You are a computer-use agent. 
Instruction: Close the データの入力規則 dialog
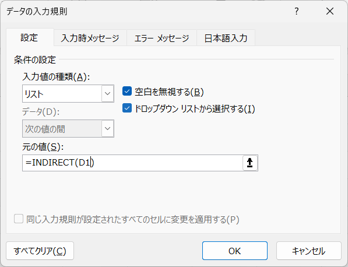pos(330,11)
